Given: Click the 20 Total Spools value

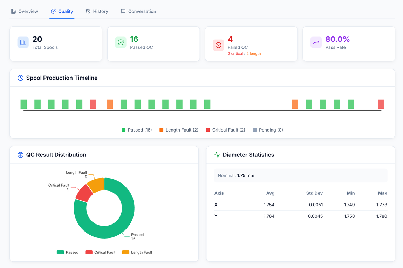Looking at the screenshot, I should [x=37, y=39].
